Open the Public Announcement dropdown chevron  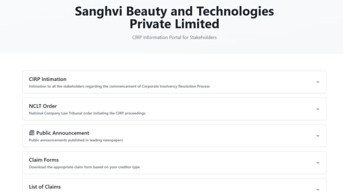tap(318, 136)
